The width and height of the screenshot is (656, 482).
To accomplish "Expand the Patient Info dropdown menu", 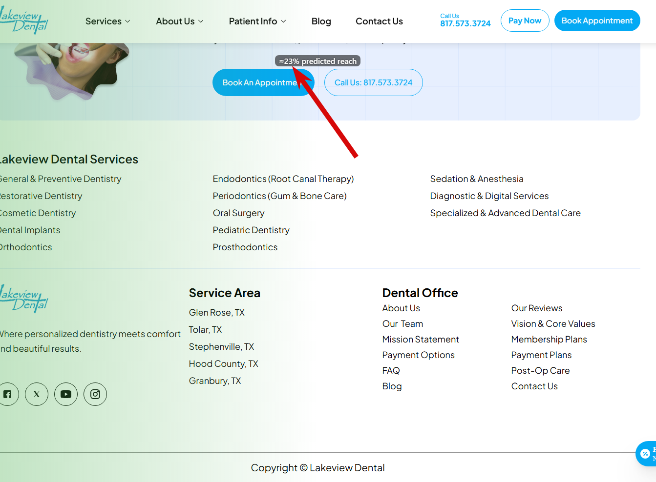I will (x=257, y=21).
